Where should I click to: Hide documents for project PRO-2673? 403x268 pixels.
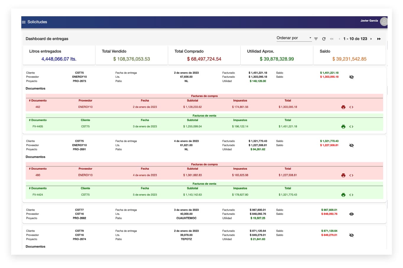351,77
